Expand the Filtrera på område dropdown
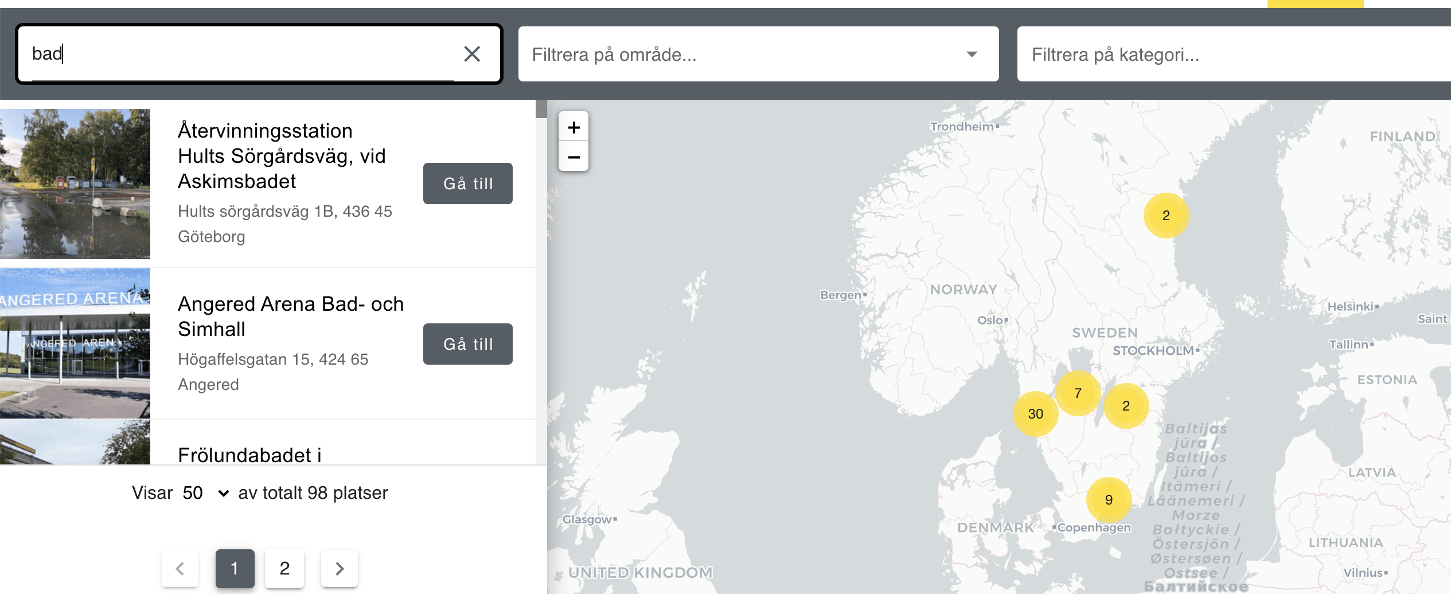This screenshot has width=1451, height=594. (x=758, y=54)
